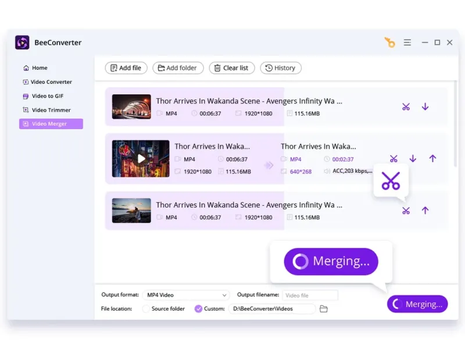This screenshot has width=465, height=349.
Task: Click the vertical list scrollbar
Action: [456, 124]
